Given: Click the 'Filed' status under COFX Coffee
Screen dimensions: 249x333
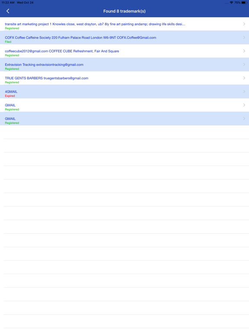Looking at the screenshot, I should [8, 42].
